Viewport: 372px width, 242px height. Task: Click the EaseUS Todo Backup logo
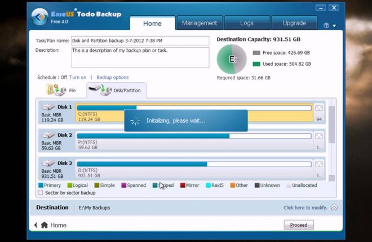(40, 17)
